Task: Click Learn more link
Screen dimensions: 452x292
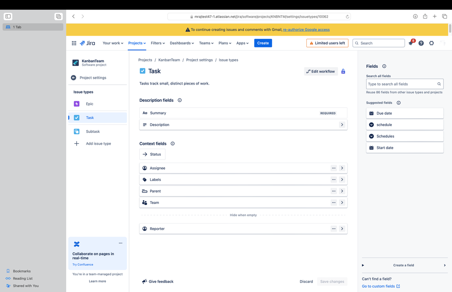Action: click(x=97, y=281)
